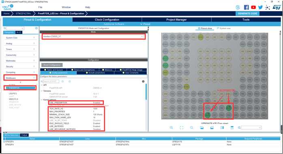Collapse the Kernel settings group
Image resolution: width=283 pixels, height=154 pixels.
42,100
